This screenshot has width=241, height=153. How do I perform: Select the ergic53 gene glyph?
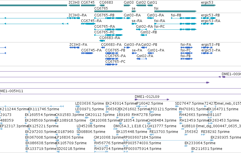click(208, 5)
